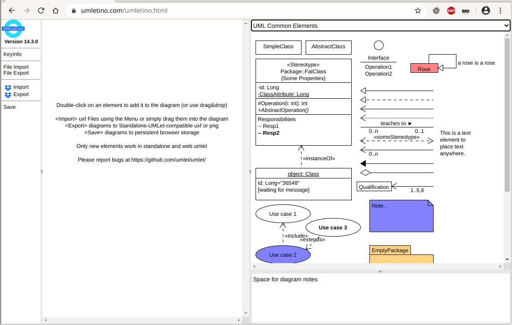Click Save in the side menu

(x=10, y=107)
